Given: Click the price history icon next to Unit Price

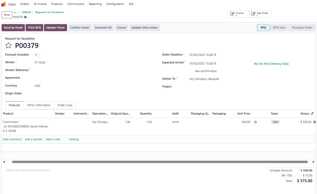Looking at the screenshot, I should point(255,122).
